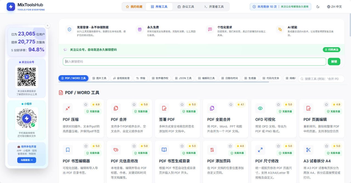351x183 pixels.
Task: Click the green 解锁 button
Action: [x=334, y=61]
